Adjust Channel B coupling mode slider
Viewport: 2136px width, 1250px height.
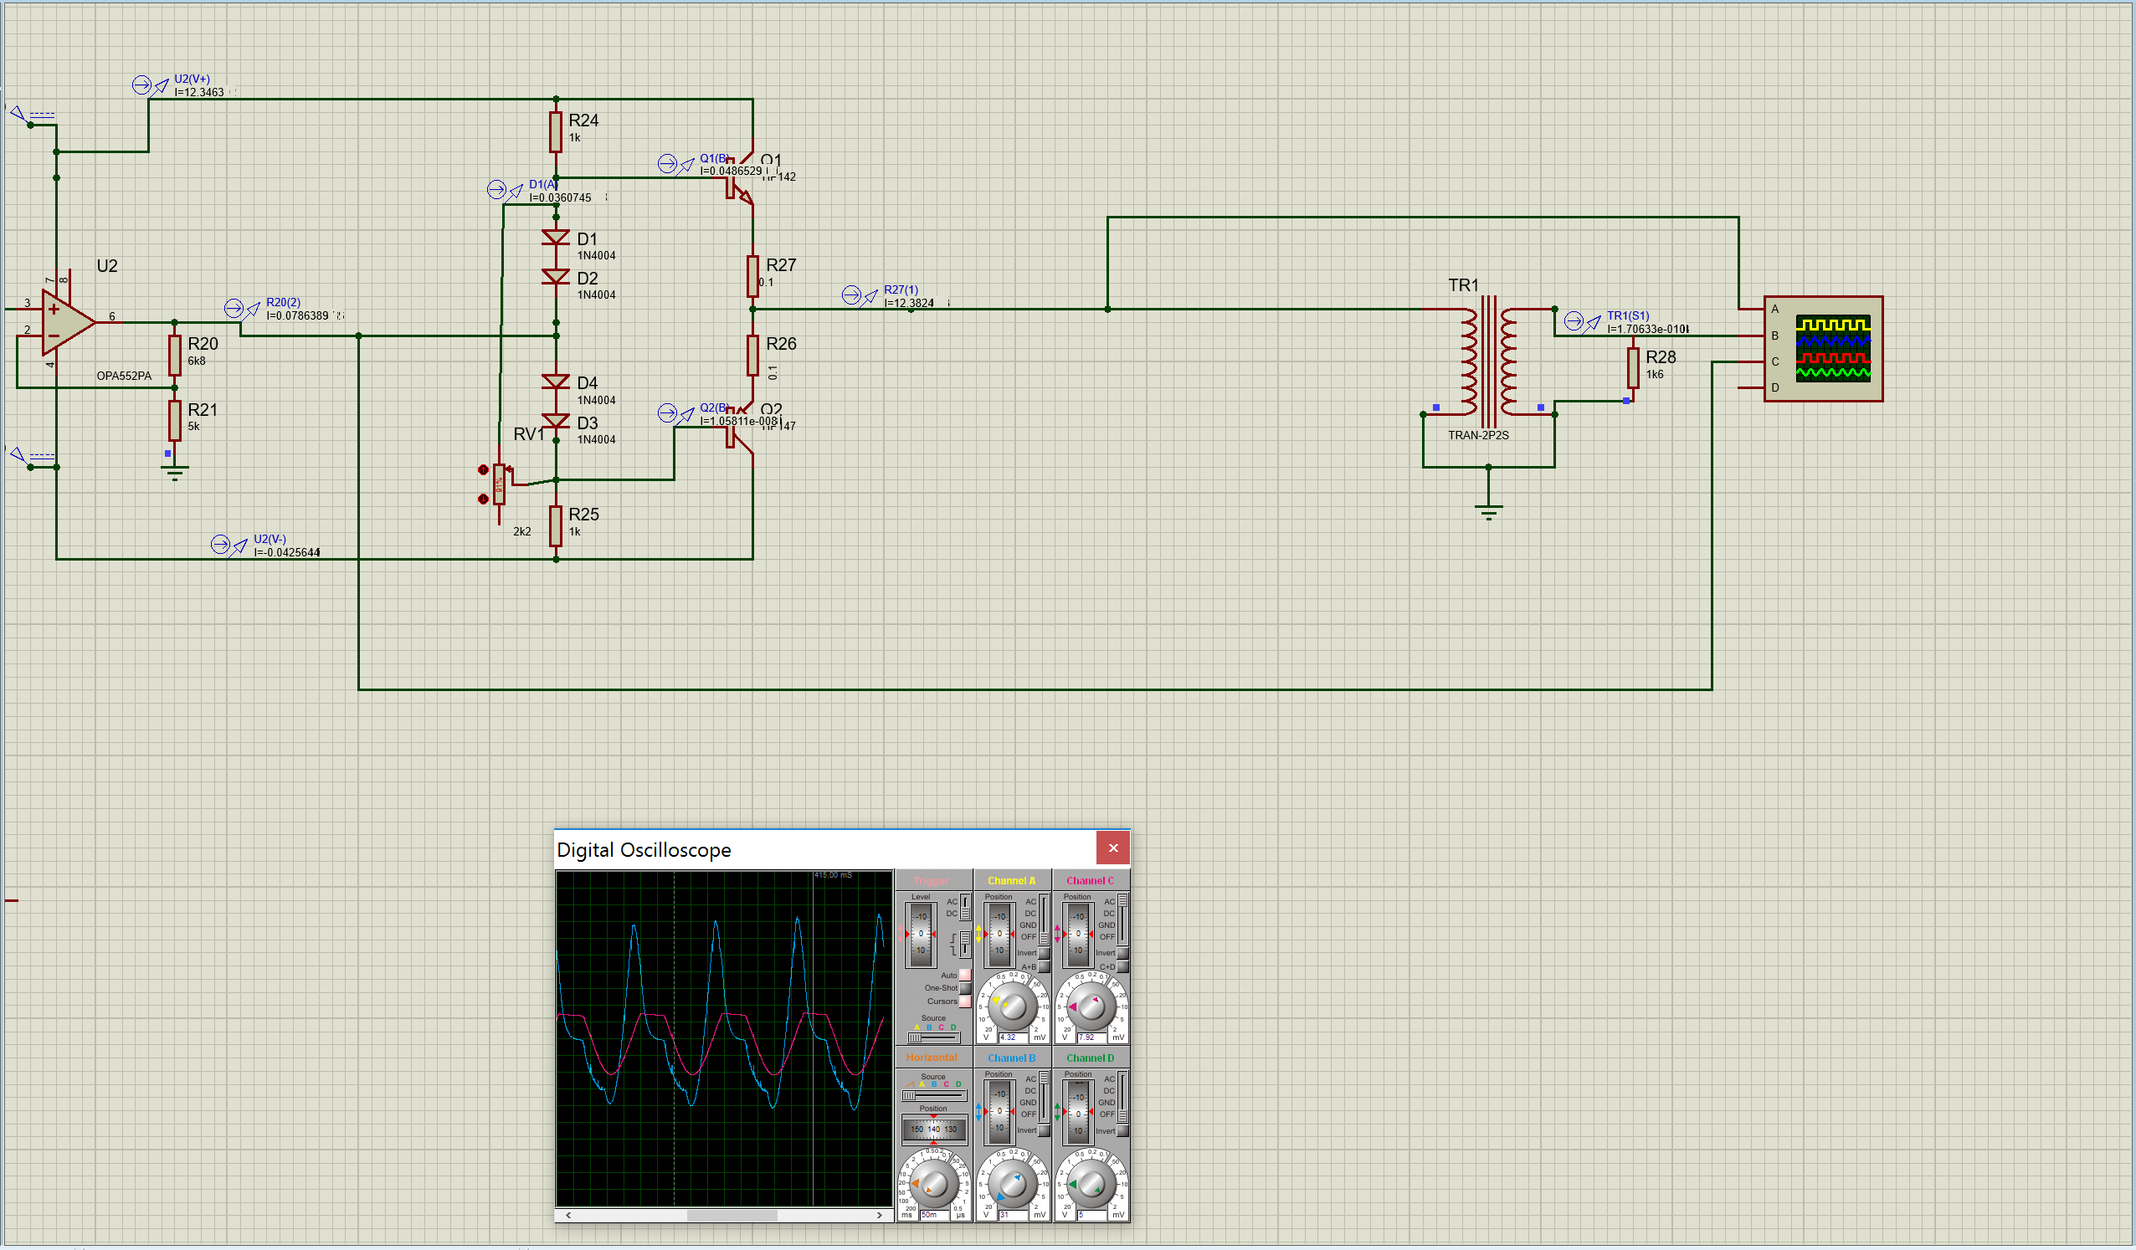pyautogui.click(x=1045, y=1097)
